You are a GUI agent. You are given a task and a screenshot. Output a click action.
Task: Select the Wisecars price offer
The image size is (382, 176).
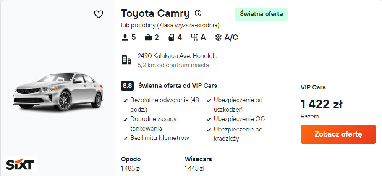[x=198, y=164]
